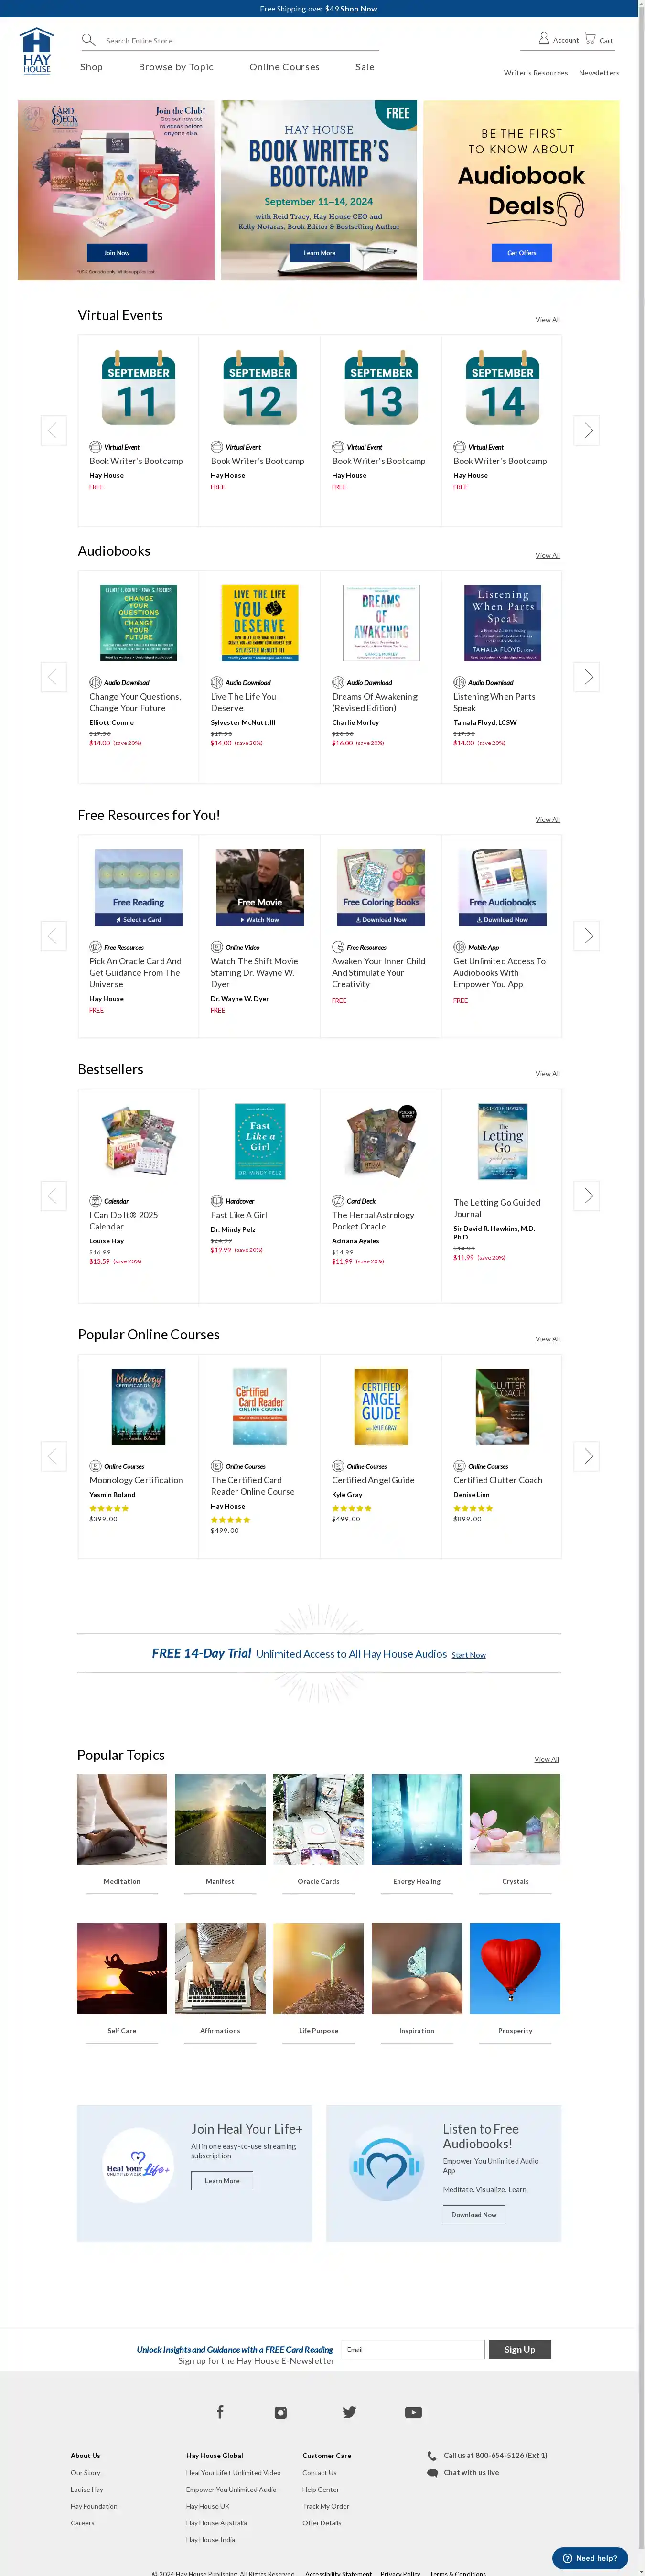Visit the Facebook page icon
Image resolution: width=645 pixels, height=2576 pixels.
tap(220, 2411)
